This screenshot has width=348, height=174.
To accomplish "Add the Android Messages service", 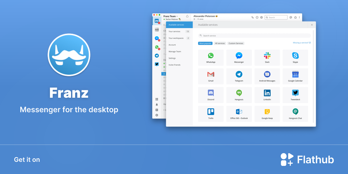I will coord(267,76).
